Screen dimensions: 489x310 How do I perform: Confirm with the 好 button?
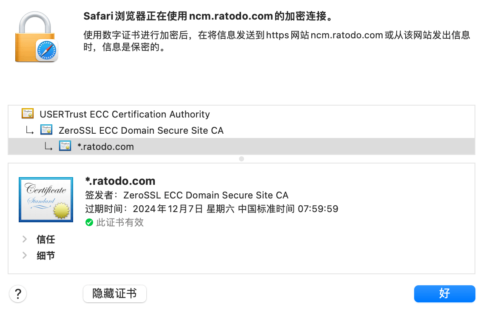click(x=444, y=293)
